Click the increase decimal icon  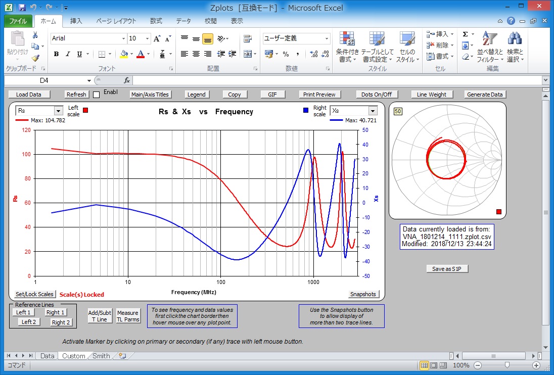point(313,54)
